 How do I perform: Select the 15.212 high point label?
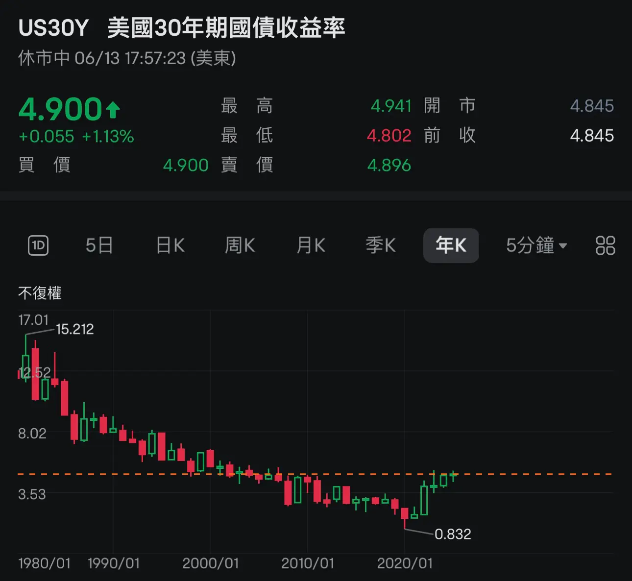74,329
